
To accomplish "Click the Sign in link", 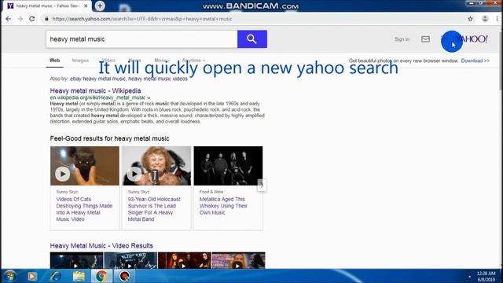I will click(402, 39).
